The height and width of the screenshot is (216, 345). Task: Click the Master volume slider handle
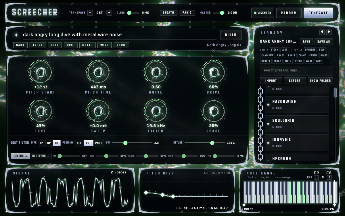[x=222, y=13]
